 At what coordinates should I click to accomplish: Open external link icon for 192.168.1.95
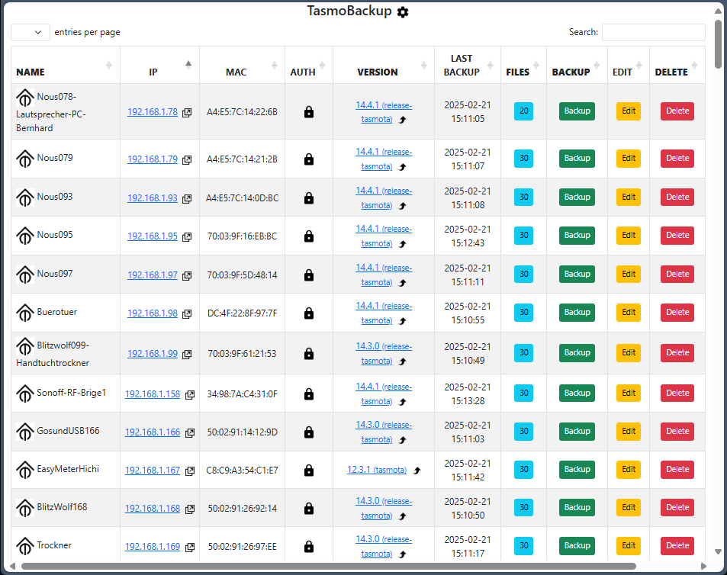pos(187,236)
